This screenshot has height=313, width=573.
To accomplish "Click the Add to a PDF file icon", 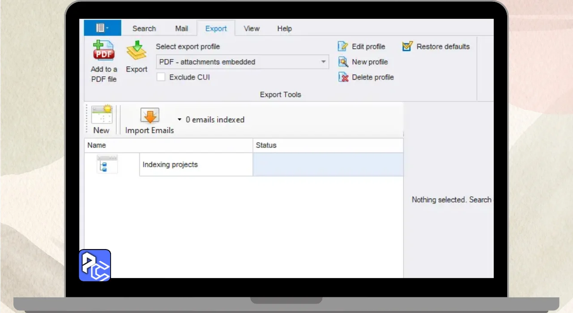I will click(x=103, y=51).
